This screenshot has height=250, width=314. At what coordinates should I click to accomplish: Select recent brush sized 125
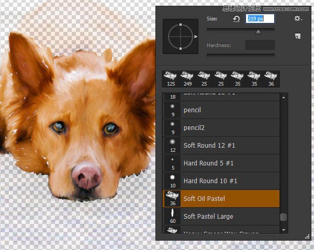click(x=171, y=79)
